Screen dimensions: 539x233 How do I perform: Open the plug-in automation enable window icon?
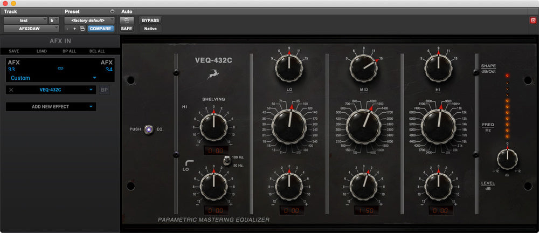127,20
